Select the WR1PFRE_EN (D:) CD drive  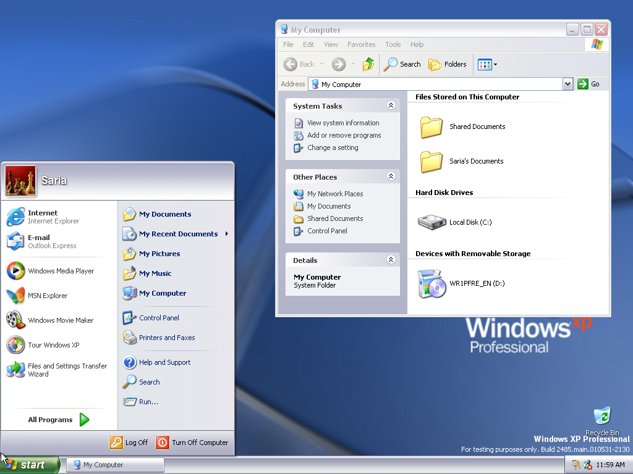[x=431, y=284]
